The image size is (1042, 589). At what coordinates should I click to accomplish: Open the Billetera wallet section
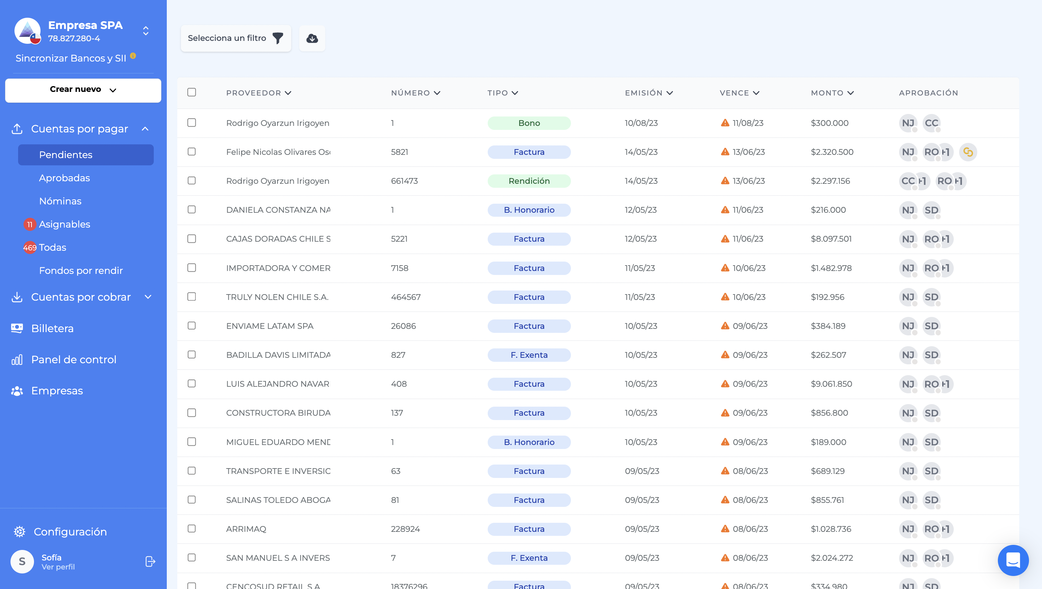pos(52,328)
